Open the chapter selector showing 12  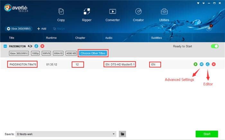tap(78, 65)
